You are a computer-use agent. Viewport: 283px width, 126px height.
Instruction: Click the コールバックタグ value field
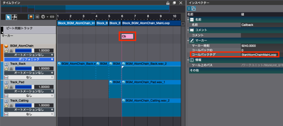(259, 54)
